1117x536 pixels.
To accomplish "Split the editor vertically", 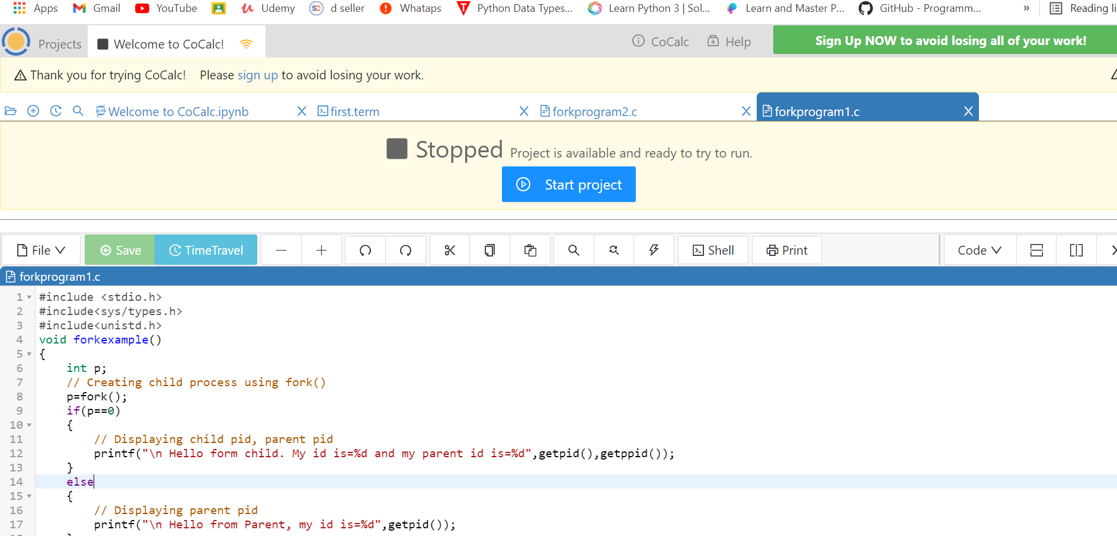I will pos(1076,250).
